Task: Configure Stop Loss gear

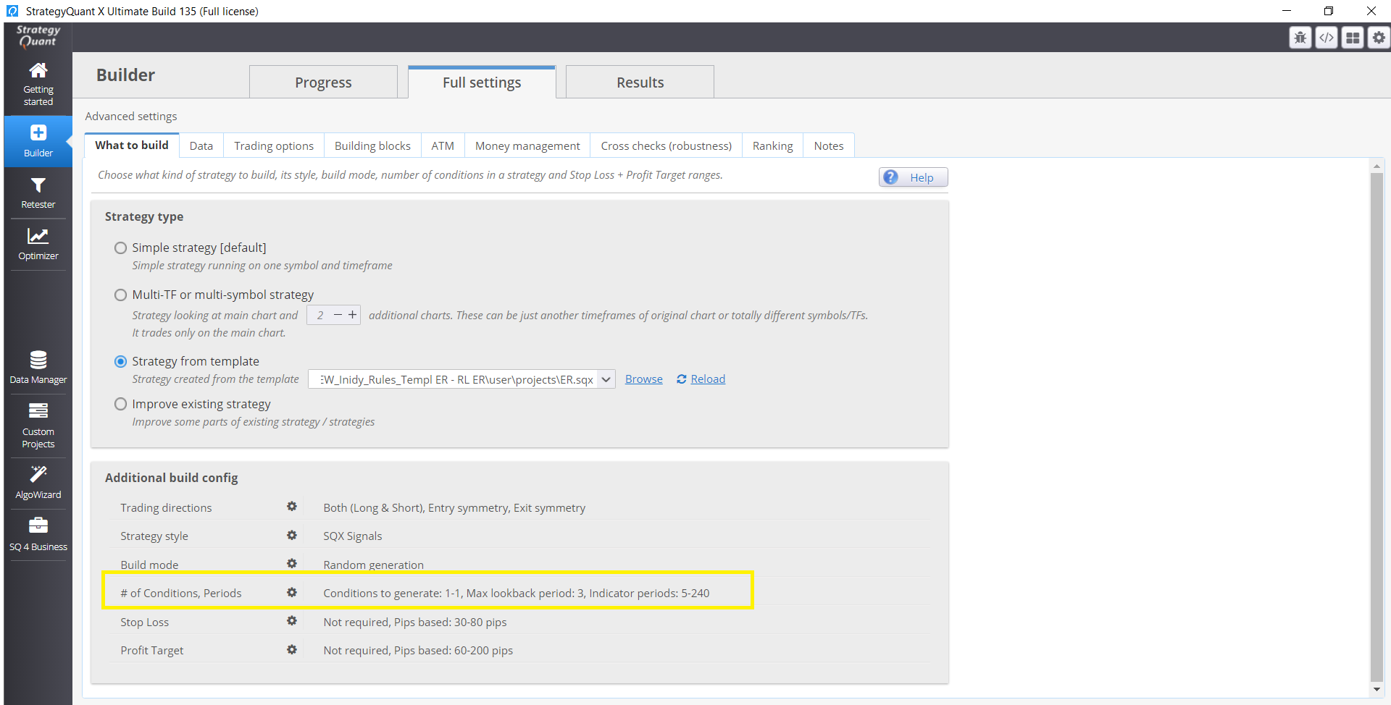Action: 291,621
